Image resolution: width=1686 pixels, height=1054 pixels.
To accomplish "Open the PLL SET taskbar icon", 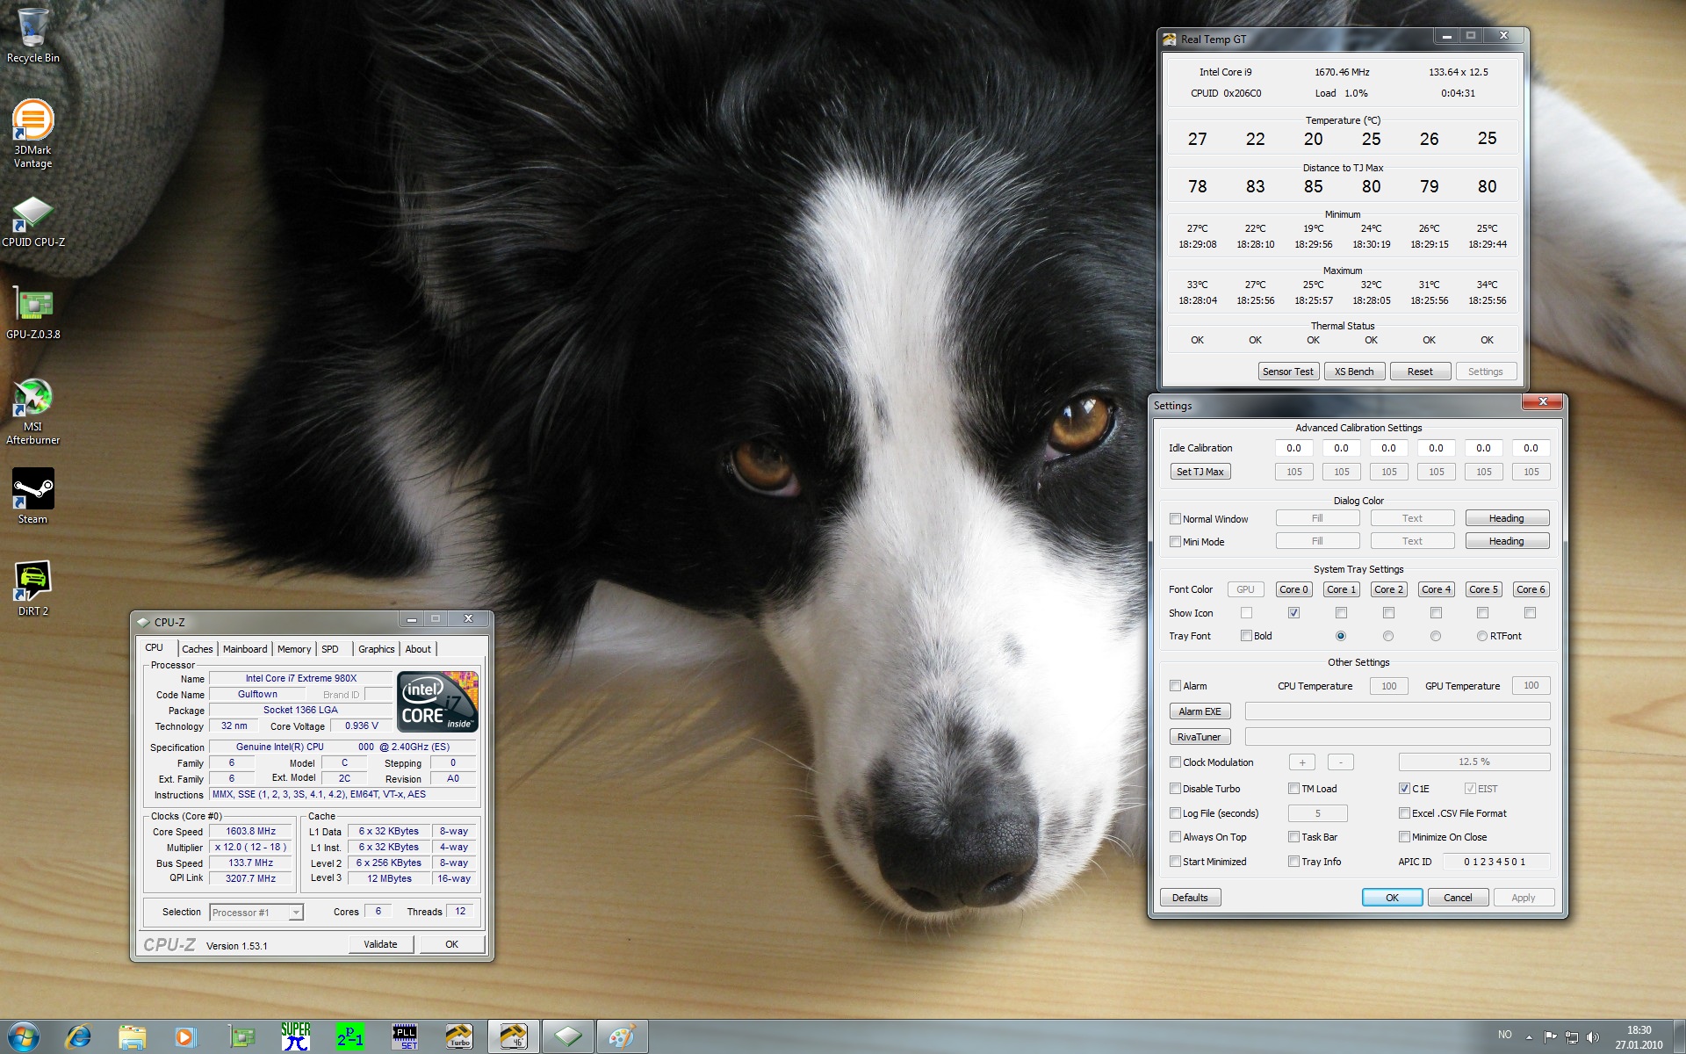I will point(405,1037).
